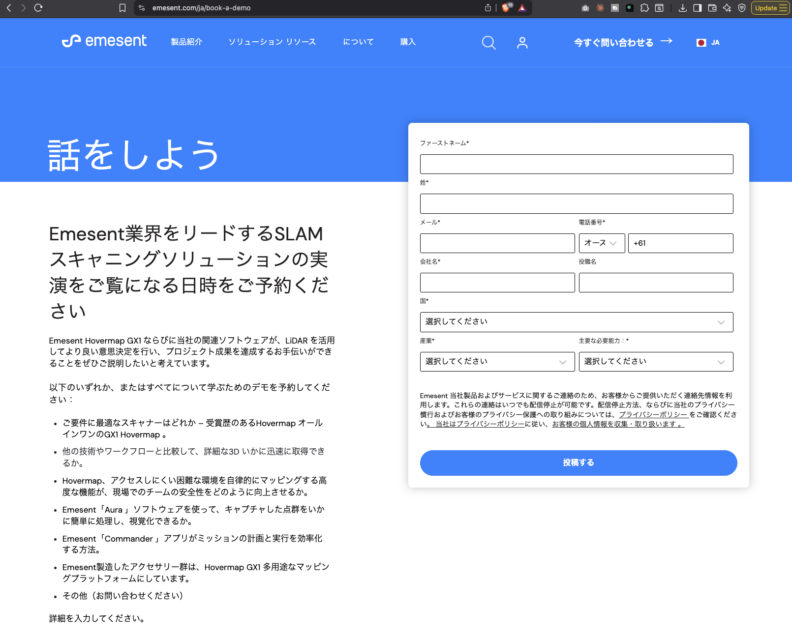792x635 pixels.
Task: Toggle the browser sidebar panel icon
Action: click(x=697, y=8)
